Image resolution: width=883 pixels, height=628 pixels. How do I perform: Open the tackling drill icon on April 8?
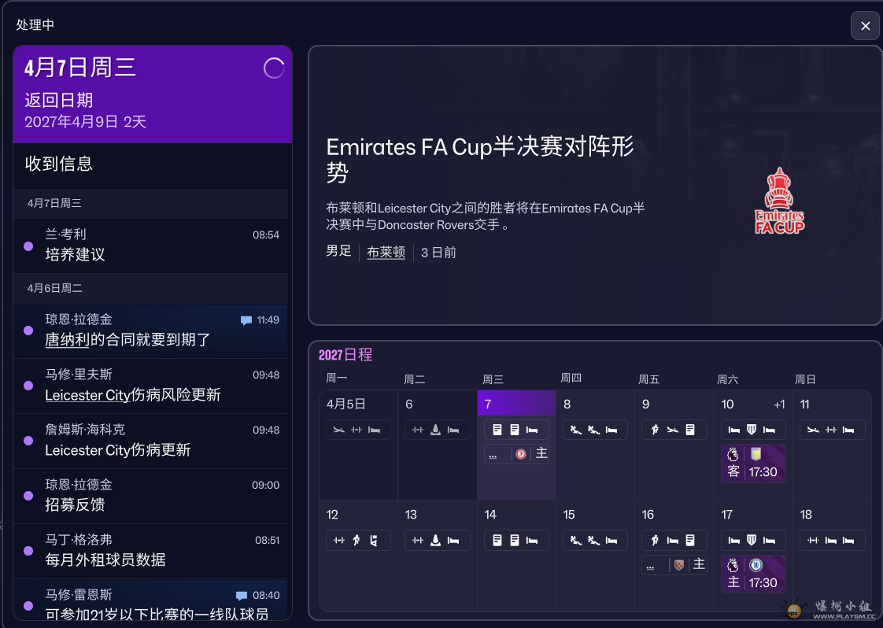point(575,430)
